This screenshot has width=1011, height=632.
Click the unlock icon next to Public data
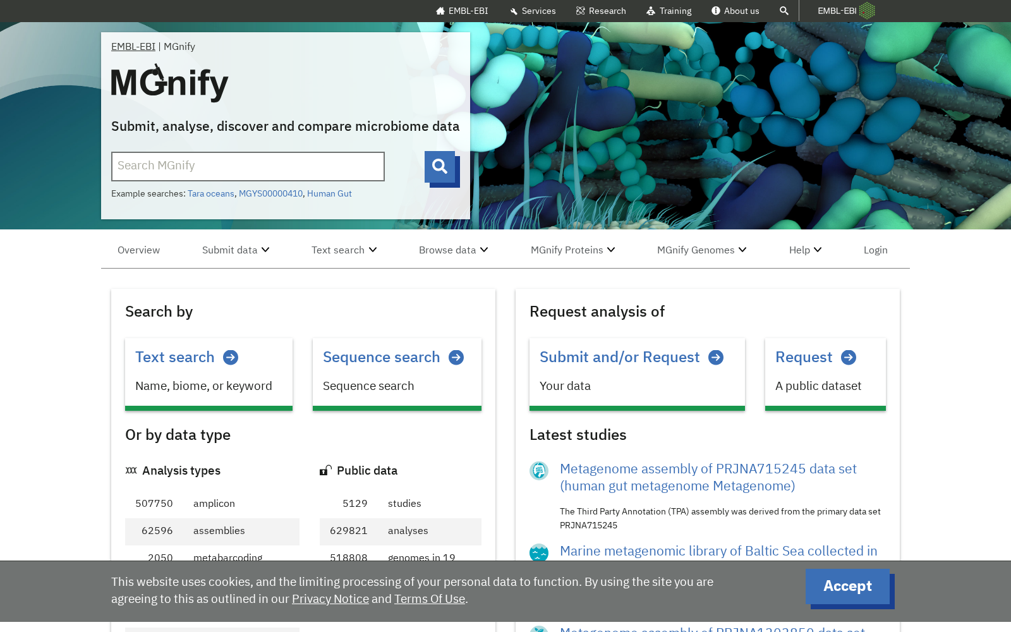(325, 470)
